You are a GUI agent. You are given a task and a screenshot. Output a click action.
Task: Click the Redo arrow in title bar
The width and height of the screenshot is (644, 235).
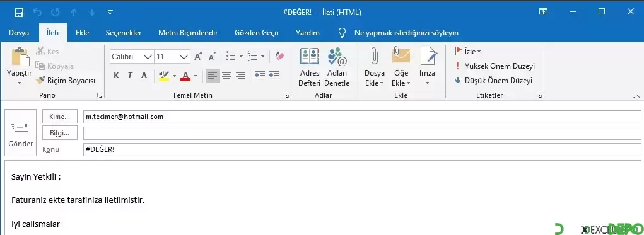pyautogui.click(x=56, y=13)
